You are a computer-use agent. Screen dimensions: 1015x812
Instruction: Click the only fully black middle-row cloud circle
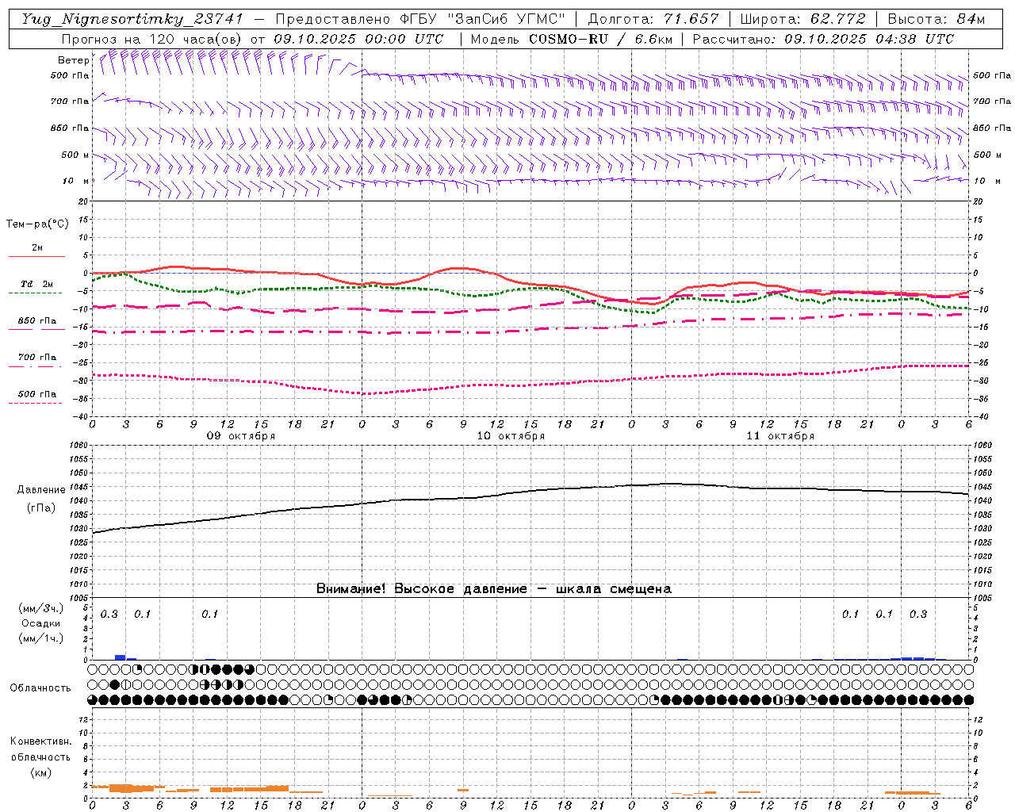click(115, 684)
